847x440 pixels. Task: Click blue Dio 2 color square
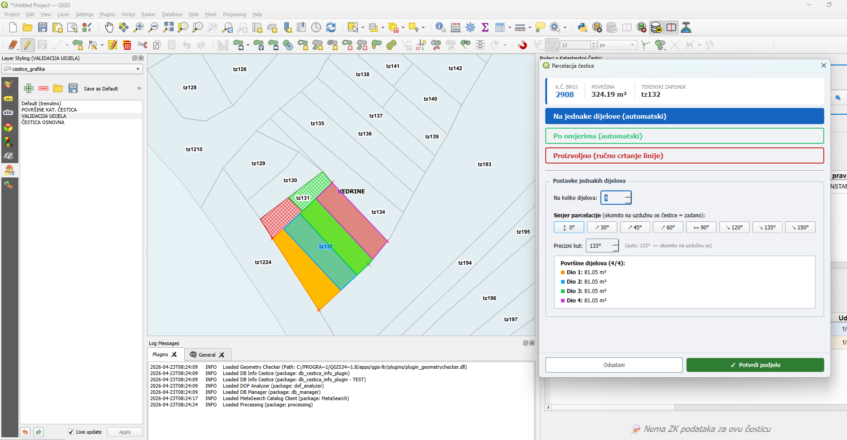[563, 282]
